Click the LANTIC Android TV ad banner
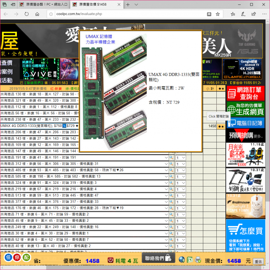The image size is (270, 270). point(242,69)
